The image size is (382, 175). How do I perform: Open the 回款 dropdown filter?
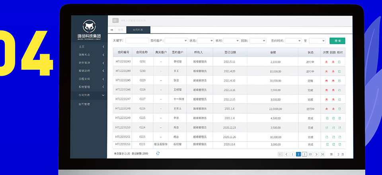pos(257,41)
